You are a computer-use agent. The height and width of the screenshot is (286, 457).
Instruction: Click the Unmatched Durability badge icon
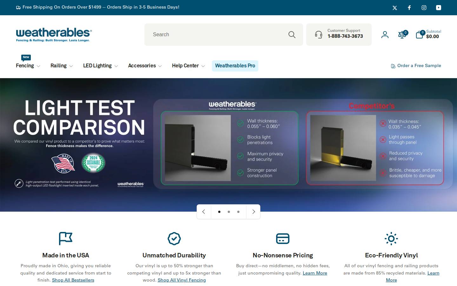[x=174, y=239]
